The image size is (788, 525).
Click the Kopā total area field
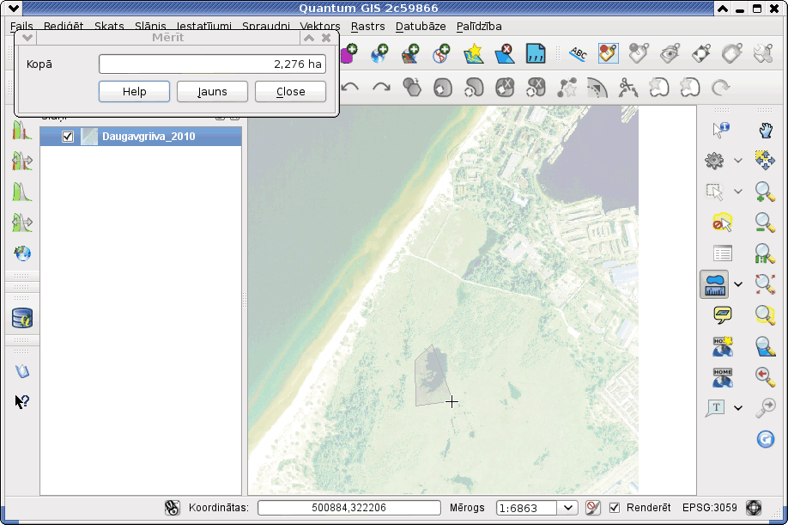[212, 64]
